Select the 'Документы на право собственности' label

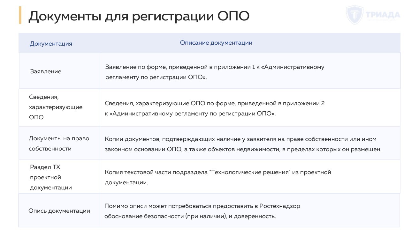click(x=59, y=144)
